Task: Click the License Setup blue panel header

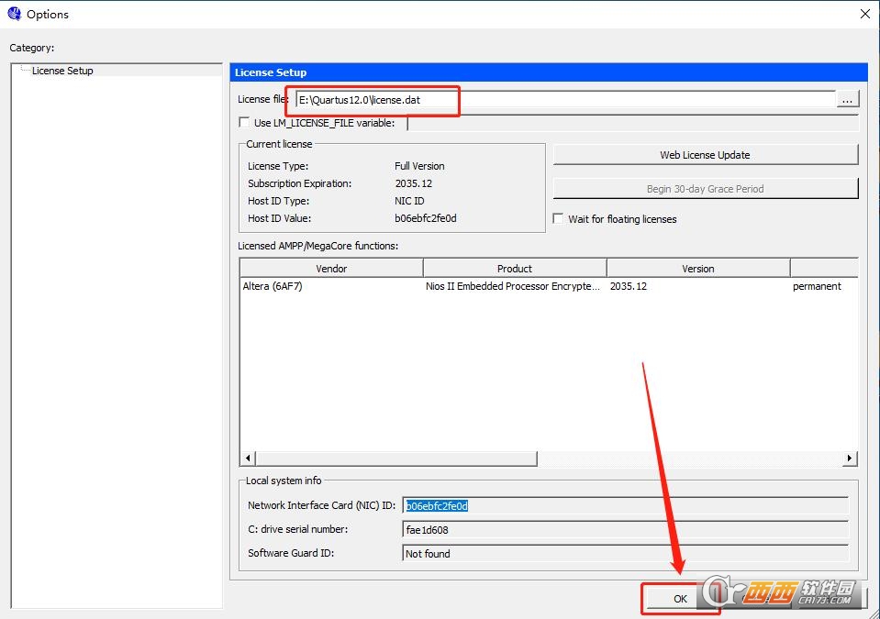Action: [x=549, y=72]
